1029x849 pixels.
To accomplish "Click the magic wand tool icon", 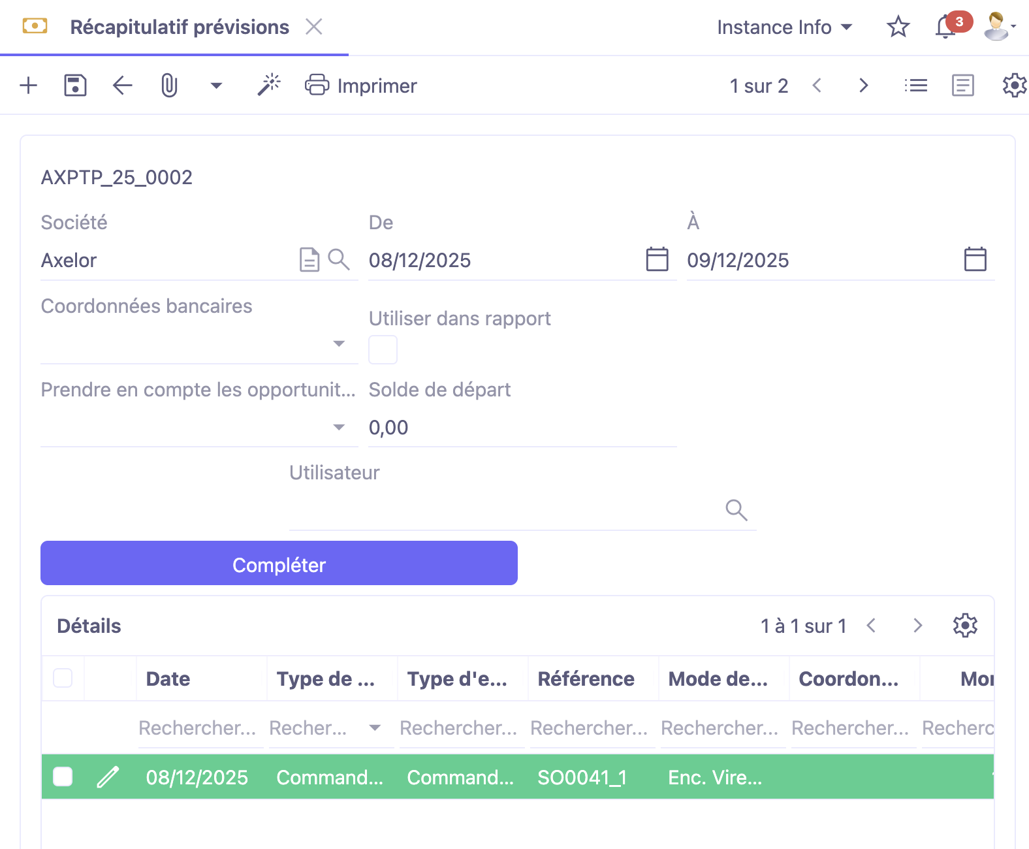I will click(x=268, y=86).
